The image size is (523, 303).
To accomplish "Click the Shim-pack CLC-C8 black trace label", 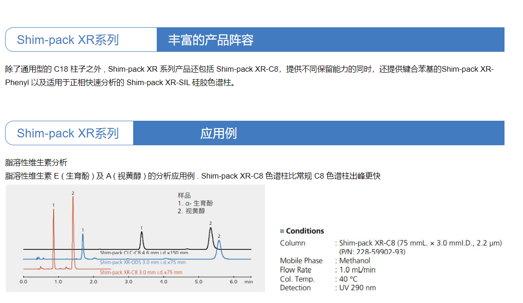I will [x=144, y=253].
